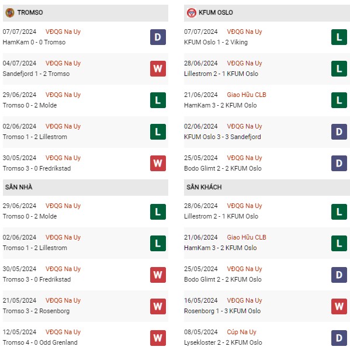Open VĐQG Na Uy link for 07/07/2024 Tromso match
This screenshot has height=350, width=350.
(x=63, y=32)
